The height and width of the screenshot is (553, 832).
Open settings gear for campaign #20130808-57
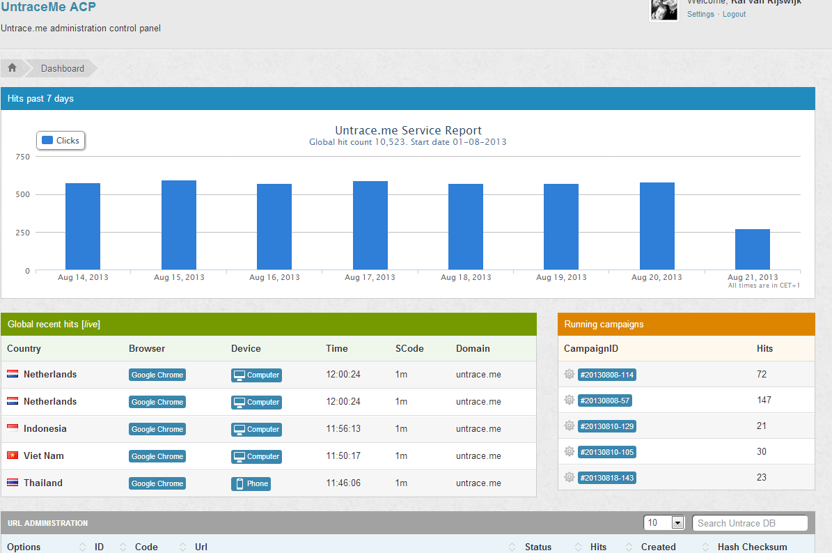tap(570, 400)
